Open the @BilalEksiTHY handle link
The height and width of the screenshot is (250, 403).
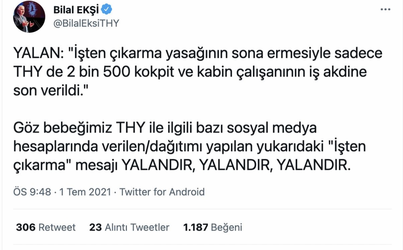click(x=86, y=23)
